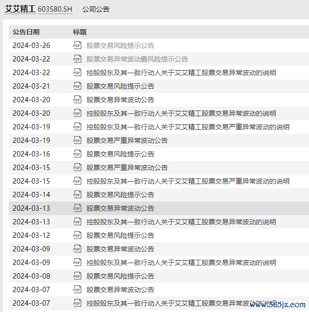Open 2024-03-19 股票交易严重异常波动公告 title
Screen dimensions: 309x312
[127, 140]
